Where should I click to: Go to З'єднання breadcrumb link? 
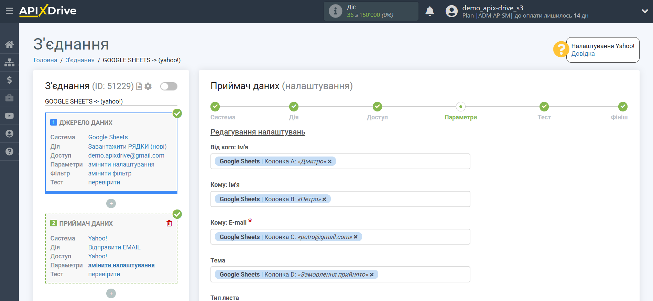click(x=80, y=60)
